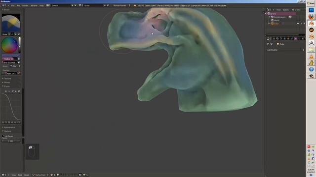Open the Blend mode Mix dropdown
The width and height of the screenshot is (316, 177).
tap(15, 66)
